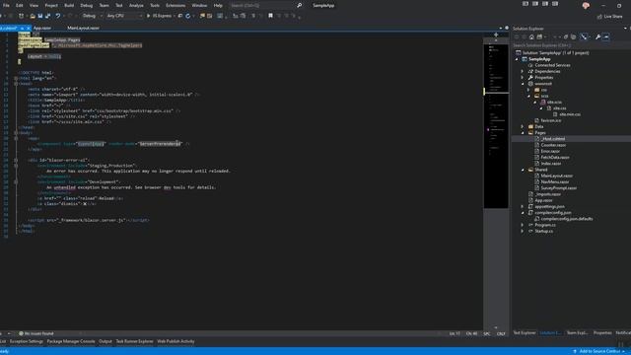Click the editor split-window plus icon

pos(496,35)
